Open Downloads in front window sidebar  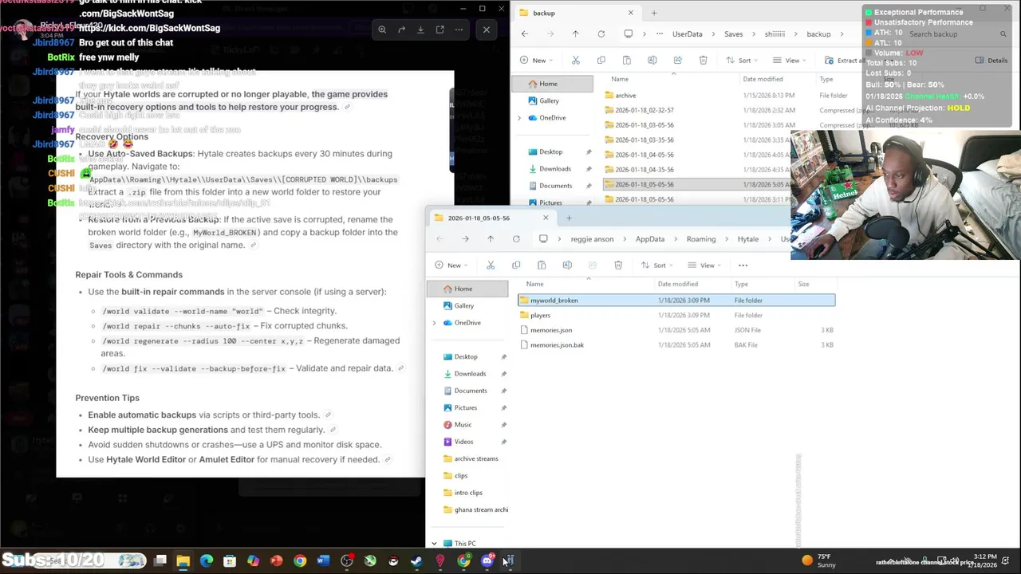pos(470,373)
